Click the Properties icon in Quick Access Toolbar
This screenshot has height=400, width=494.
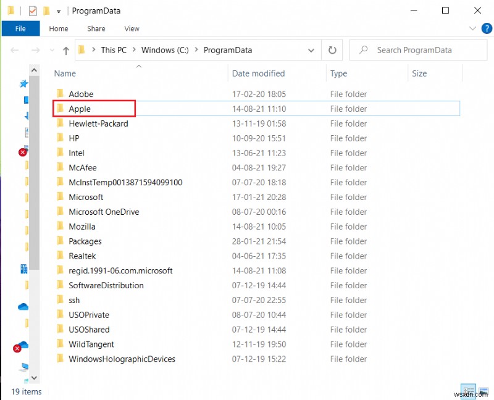click(33, 10)
